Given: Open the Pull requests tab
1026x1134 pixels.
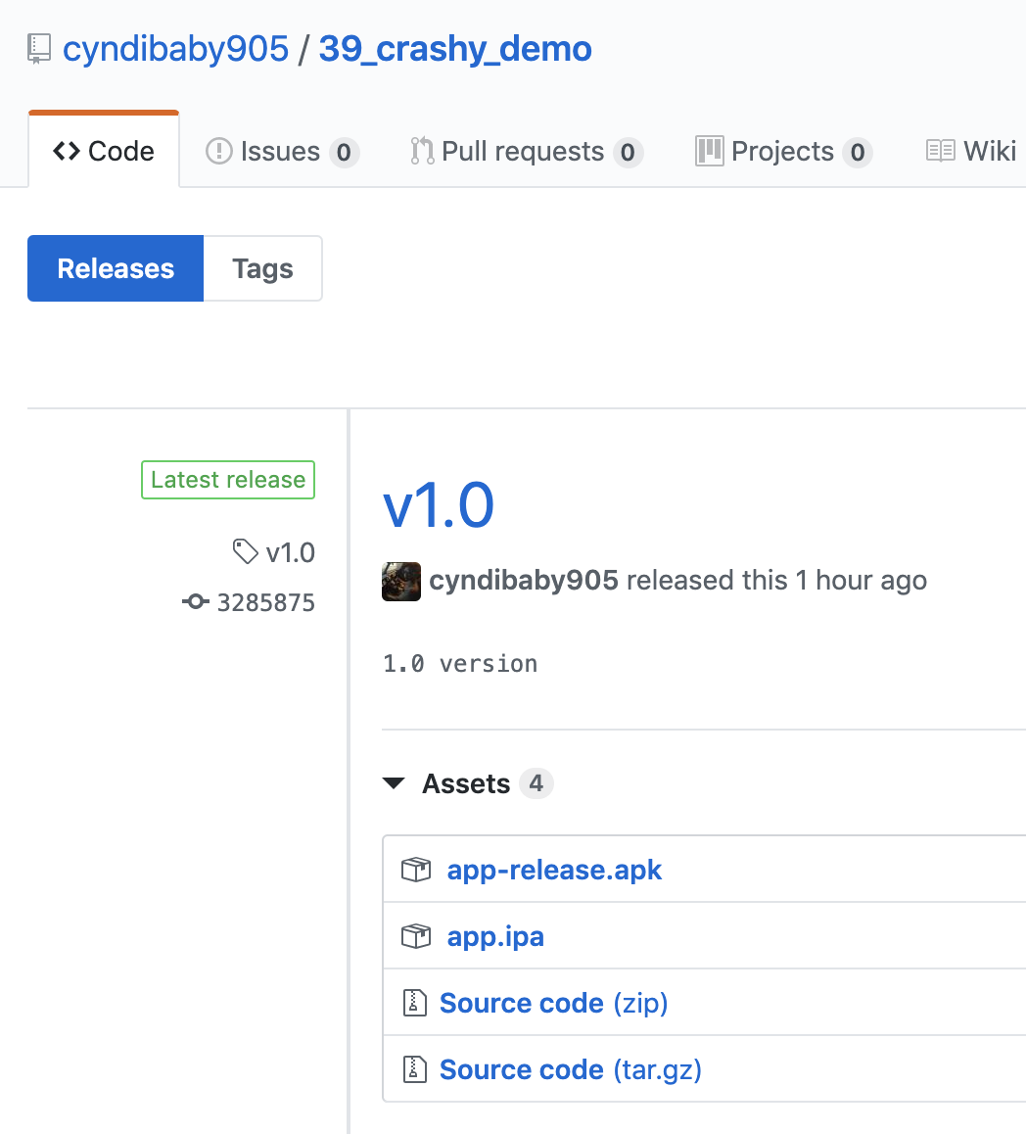Looking at the screenshot, I should (525, 152).
